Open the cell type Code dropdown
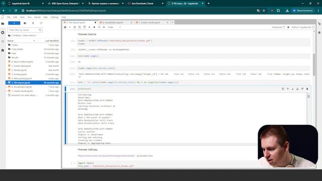The height and width of the screenshot is (181, 322). [x=114, y=27]
